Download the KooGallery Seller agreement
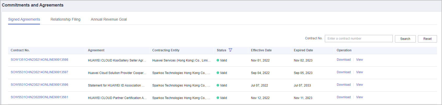The width and height of the screenshot is (442, 105). click(343, 60)
